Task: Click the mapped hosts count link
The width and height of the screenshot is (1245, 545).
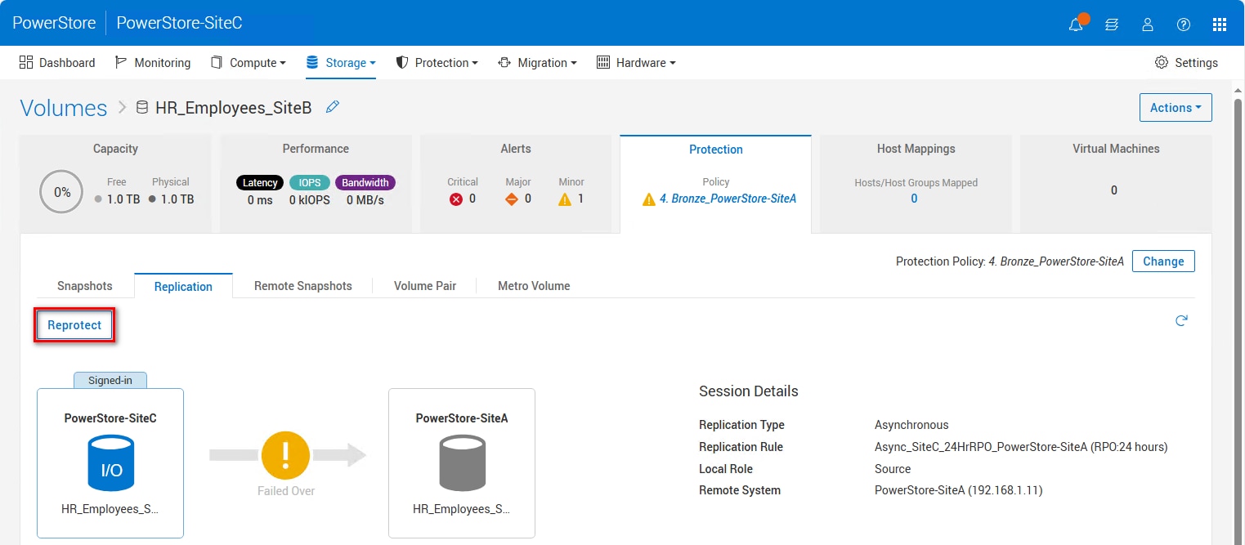Action: (x=914, y=199)
